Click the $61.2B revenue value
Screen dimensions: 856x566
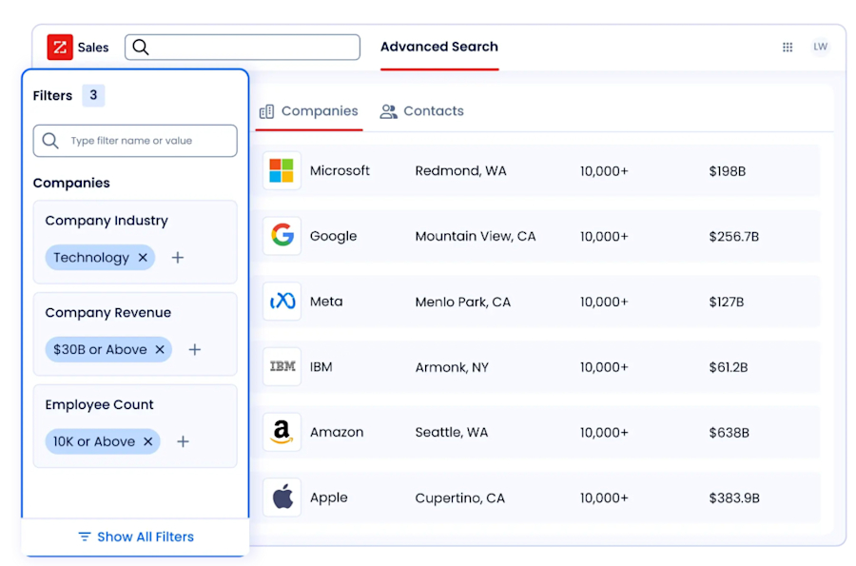[729, 367]
